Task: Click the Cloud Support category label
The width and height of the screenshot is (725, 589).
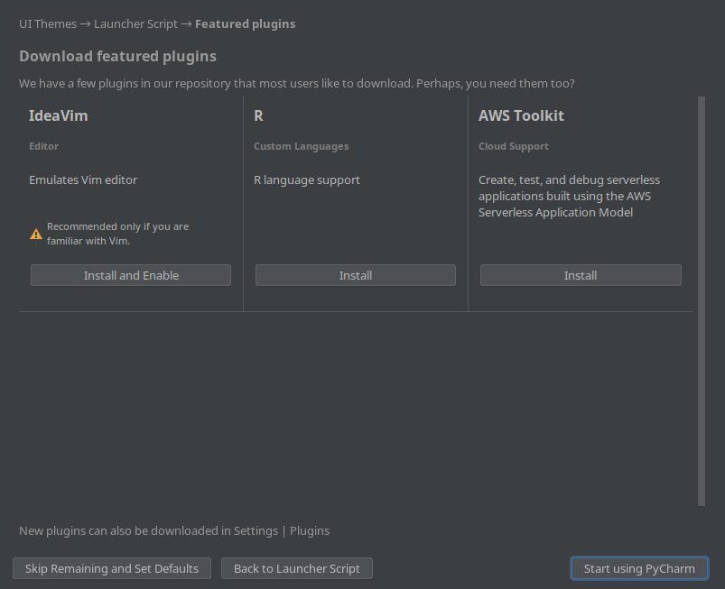Action: click(513, 146)
